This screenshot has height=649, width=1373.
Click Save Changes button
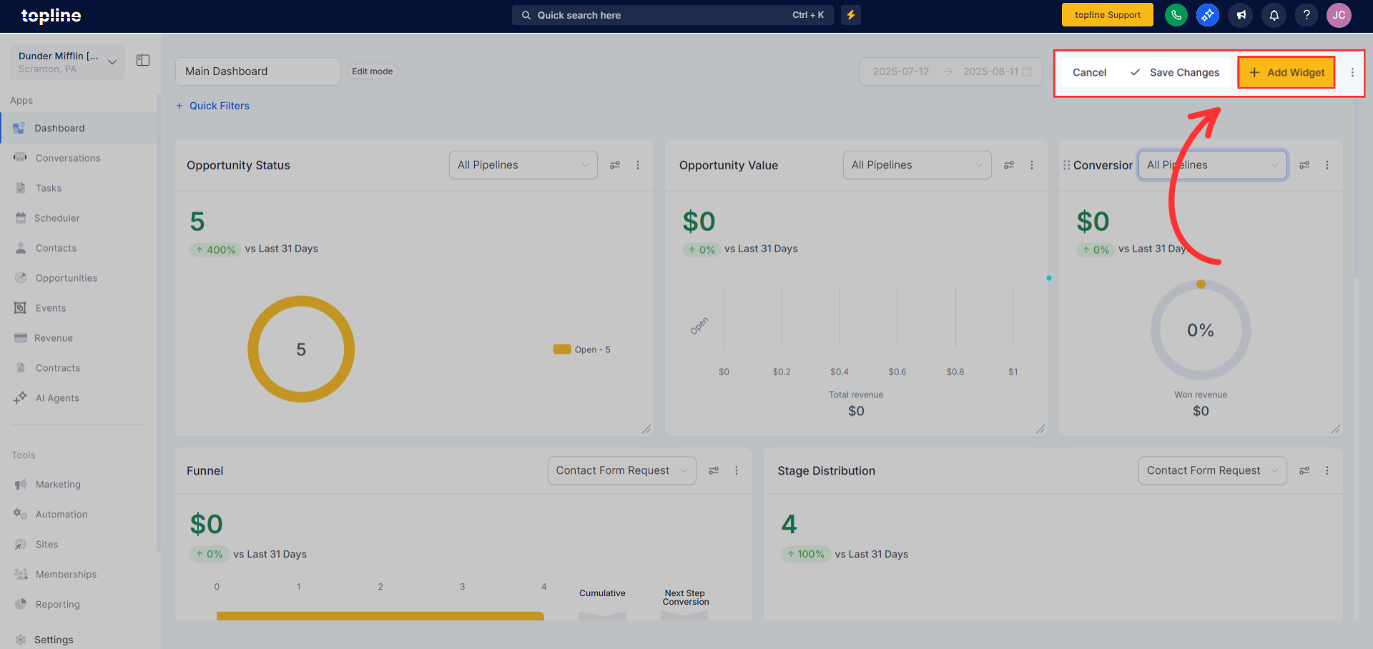1175,72
